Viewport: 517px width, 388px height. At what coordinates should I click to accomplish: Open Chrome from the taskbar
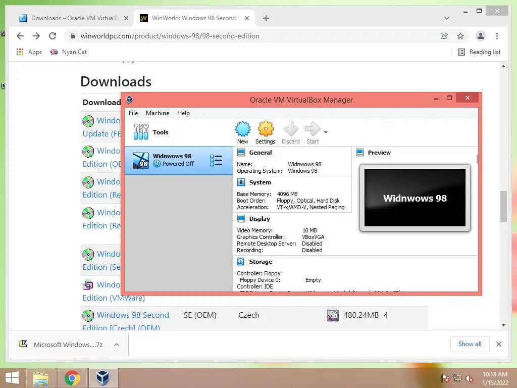tap(72, 378)
